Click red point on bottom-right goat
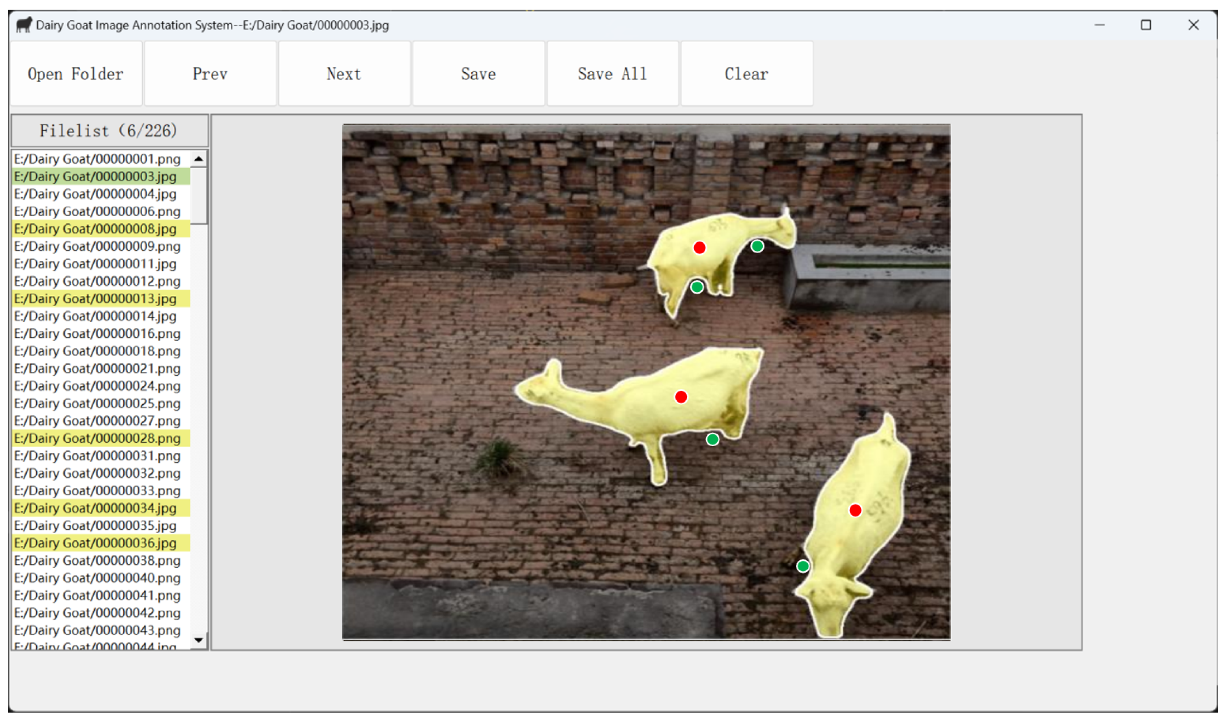This screenshot has height=721, width=1229. 855,510
